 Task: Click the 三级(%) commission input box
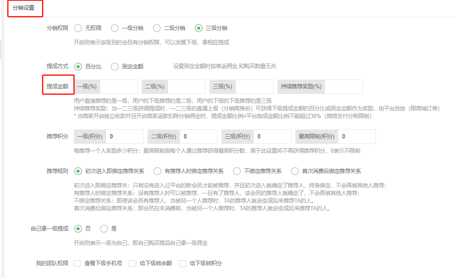[x=254, y=87]
